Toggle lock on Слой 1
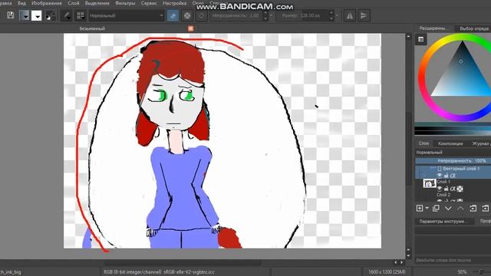The width and height of the screenshot is (491, 276). [x=447, y=189]
